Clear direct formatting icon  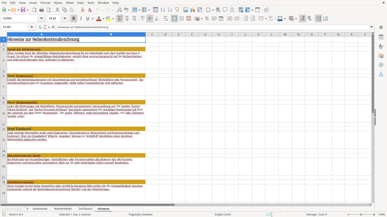pyautogui.click(x=90, y=10)
